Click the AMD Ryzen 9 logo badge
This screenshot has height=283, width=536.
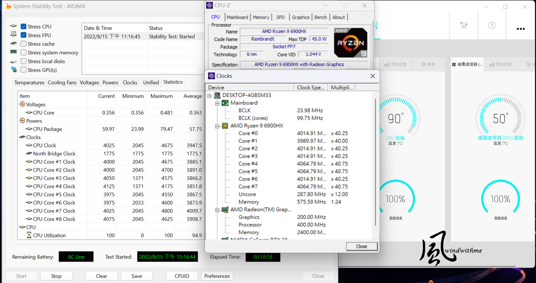(350, 42)
